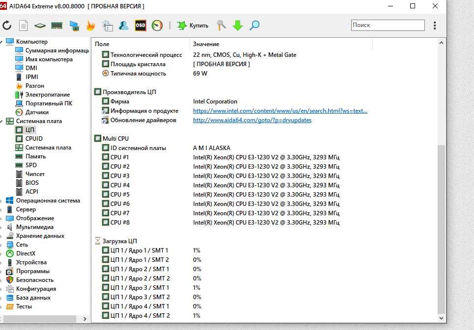Click the memory module toolbar icon
474x330 pixels.
[57, 25]
